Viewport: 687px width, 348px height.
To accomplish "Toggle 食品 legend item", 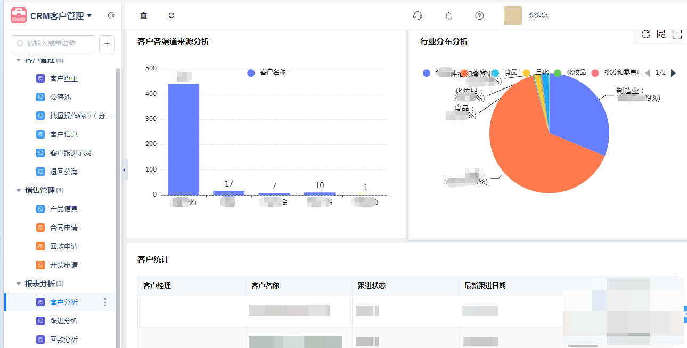I will [504, 72].
